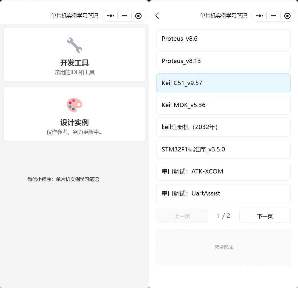Click the 预留区域 placeholder area
The width and height of the screenshot is (298, 288).
coord(223,247)
